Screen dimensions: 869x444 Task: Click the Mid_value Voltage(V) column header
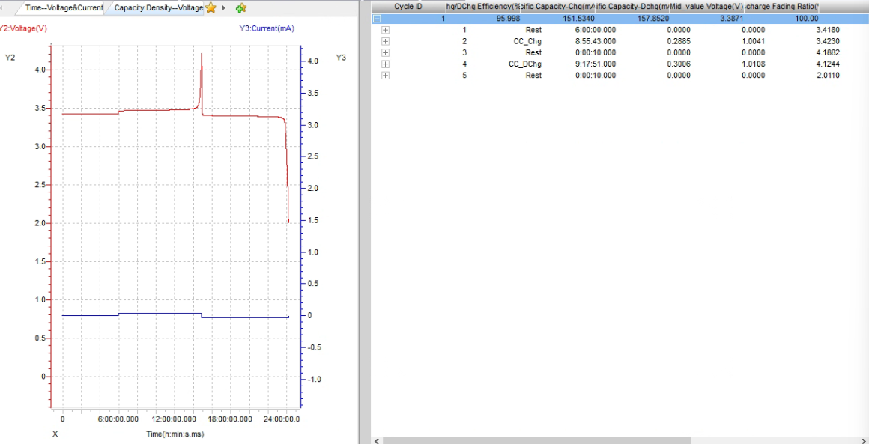(x=706, y=7)
